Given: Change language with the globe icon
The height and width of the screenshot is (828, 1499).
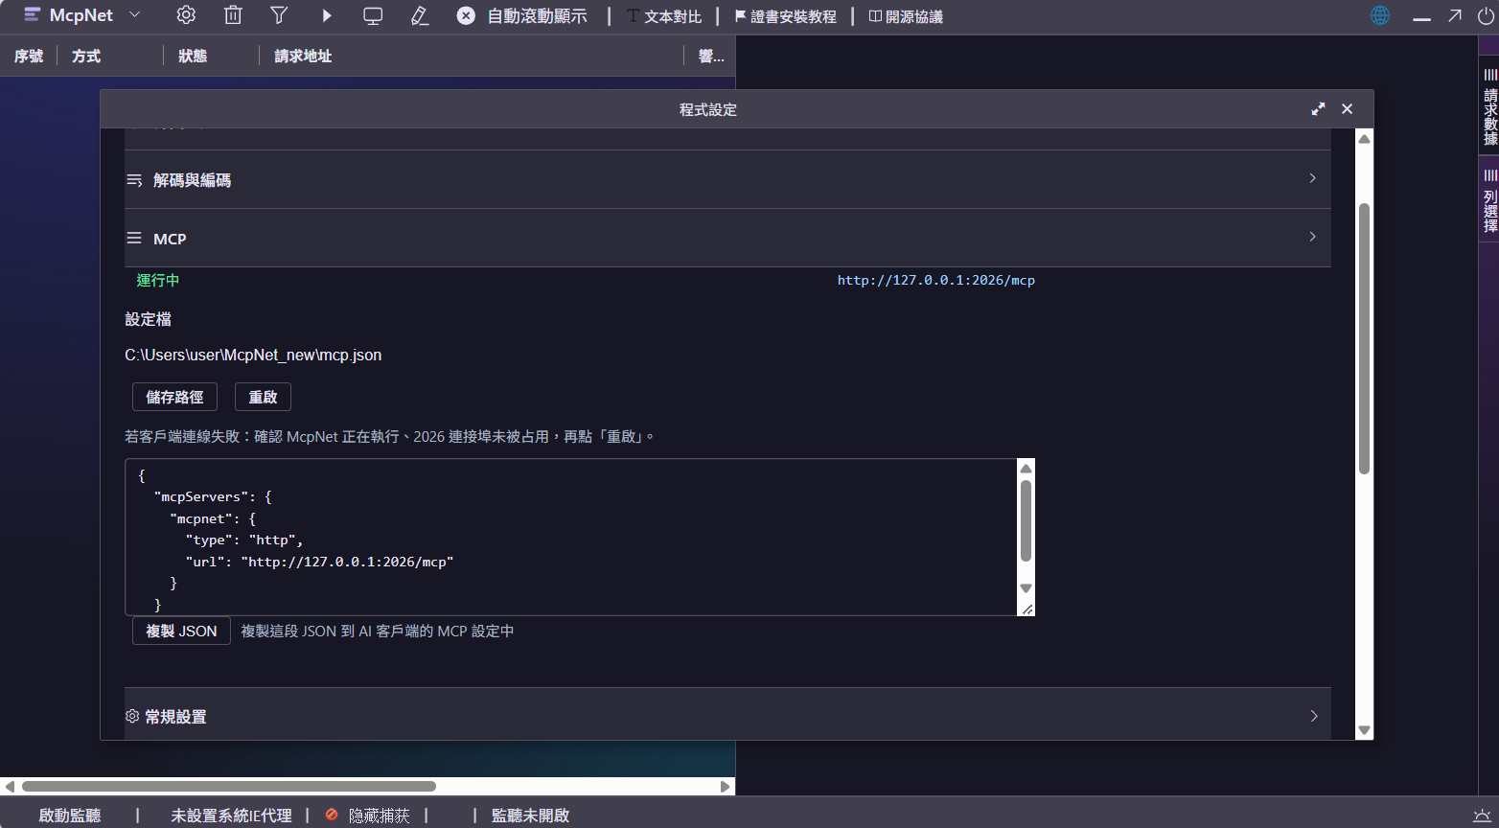Looking at the screenshot, I should (1380, 15).
